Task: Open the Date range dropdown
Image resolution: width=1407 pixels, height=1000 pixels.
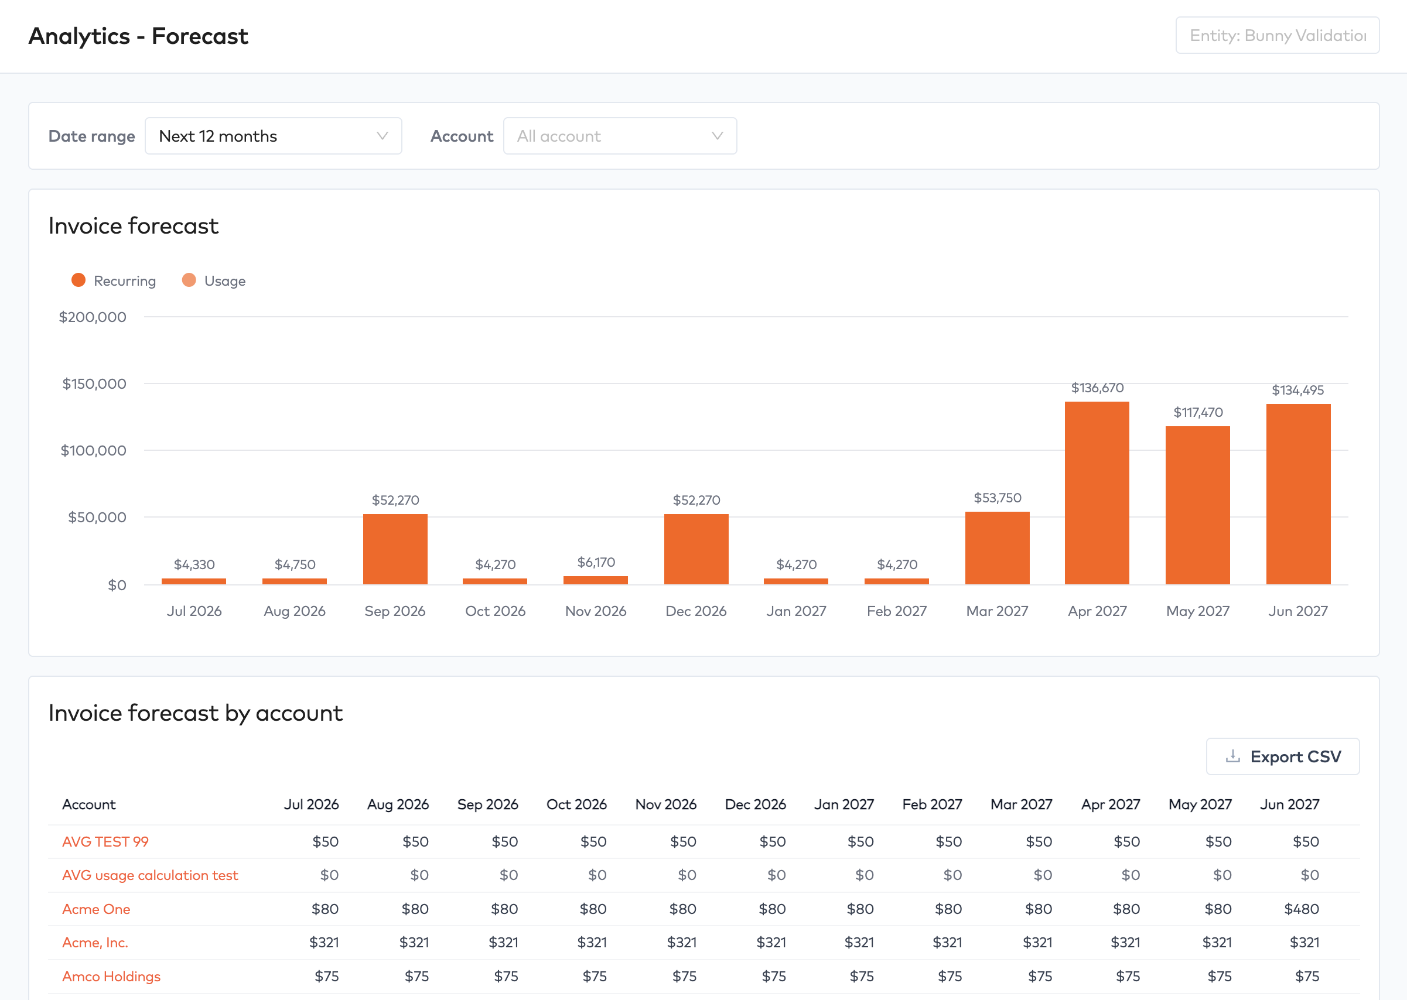Action: pos(273,136)
